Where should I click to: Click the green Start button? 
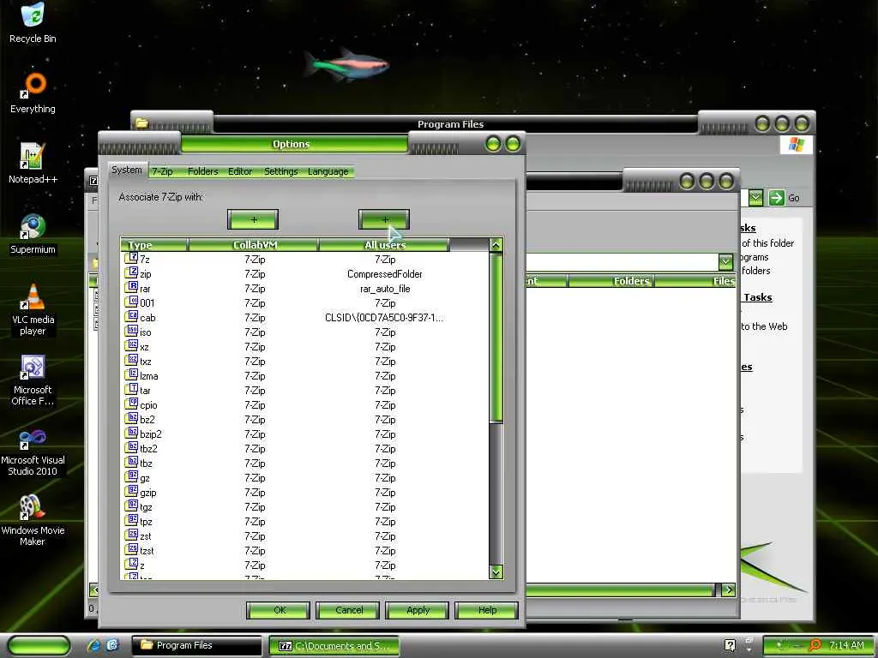click(x=39, y=645)
